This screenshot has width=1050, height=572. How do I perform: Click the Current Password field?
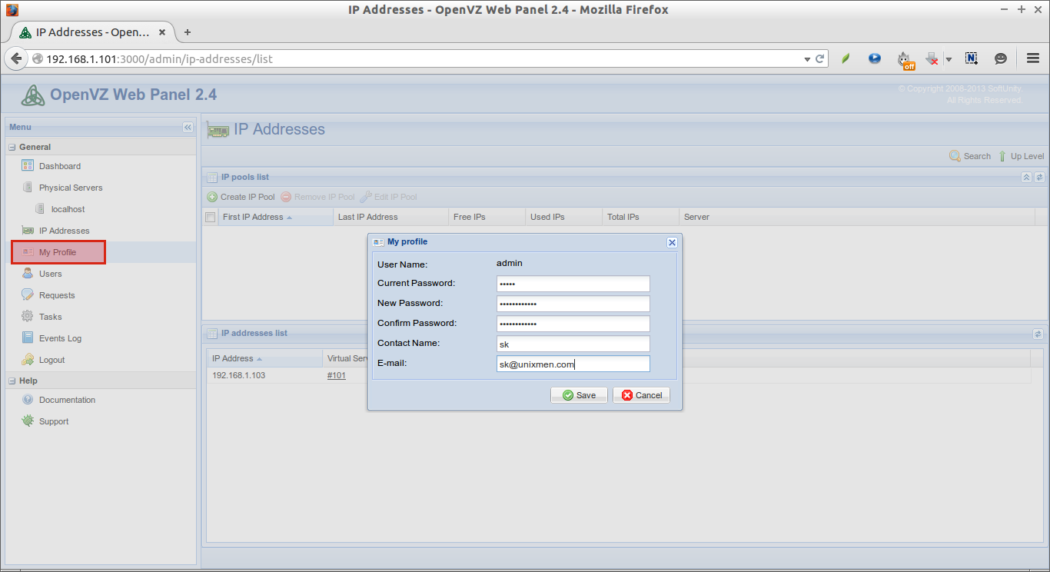click(573, 284)
